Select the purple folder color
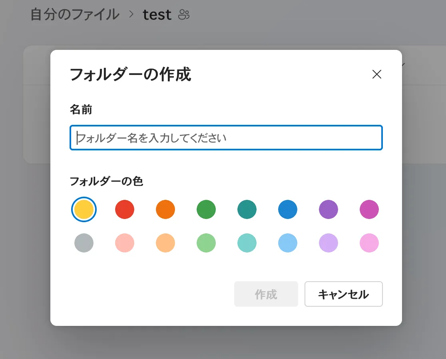This screenshot has width=446, height=359. pos(329,209)
